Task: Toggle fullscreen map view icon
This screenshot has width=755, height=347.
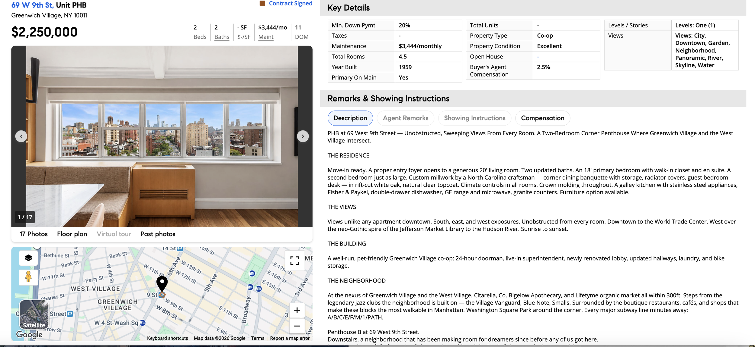Action: point(294,261)
